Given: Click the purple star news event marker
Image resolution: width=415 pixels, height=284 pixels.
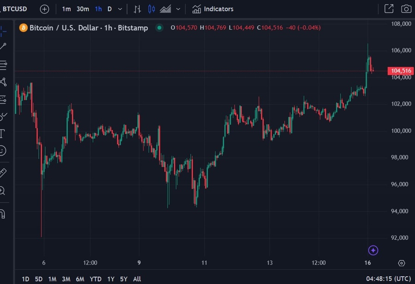Looking at the screenshot, I should pos(373,250).
